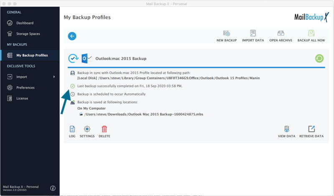The width and height of the screenshot is (334, 196).
Task: Click the green refresh backup icon
Action: pos(319,58)
